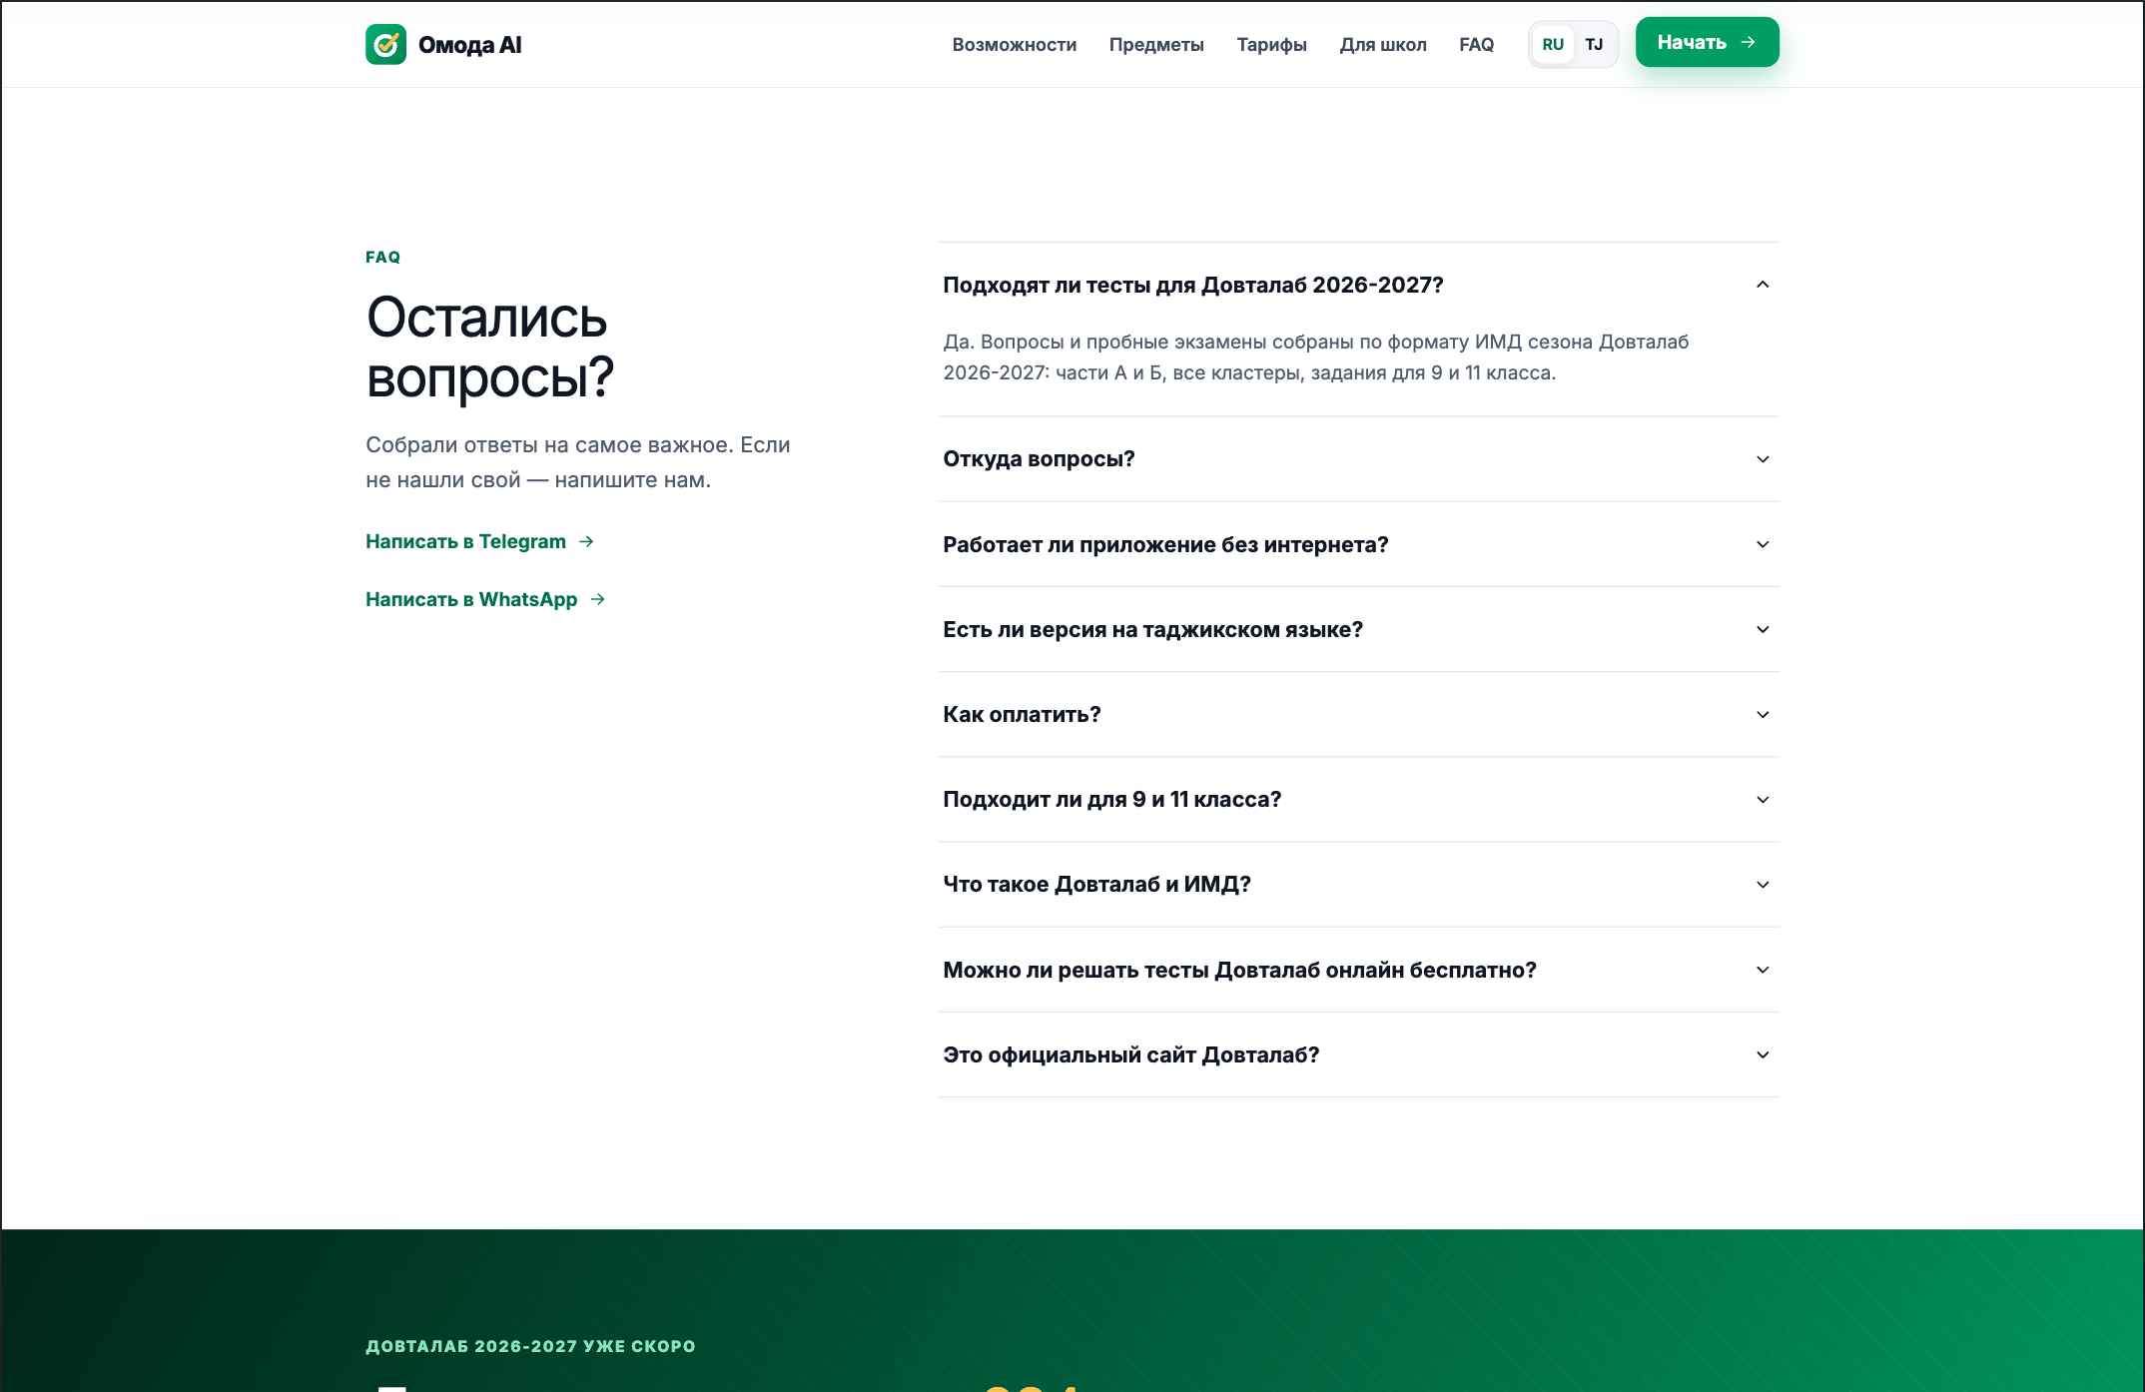Expand the free online tests question chevron
This screenshot has width=2145, height=1392.
click(x=1763, y=970)
